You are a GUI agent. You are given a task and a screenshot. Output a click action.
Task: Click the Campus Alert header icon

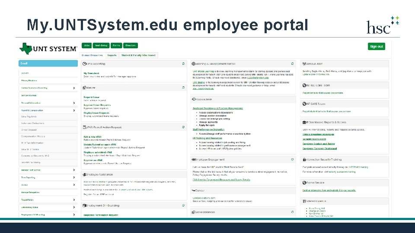[304, 64]
